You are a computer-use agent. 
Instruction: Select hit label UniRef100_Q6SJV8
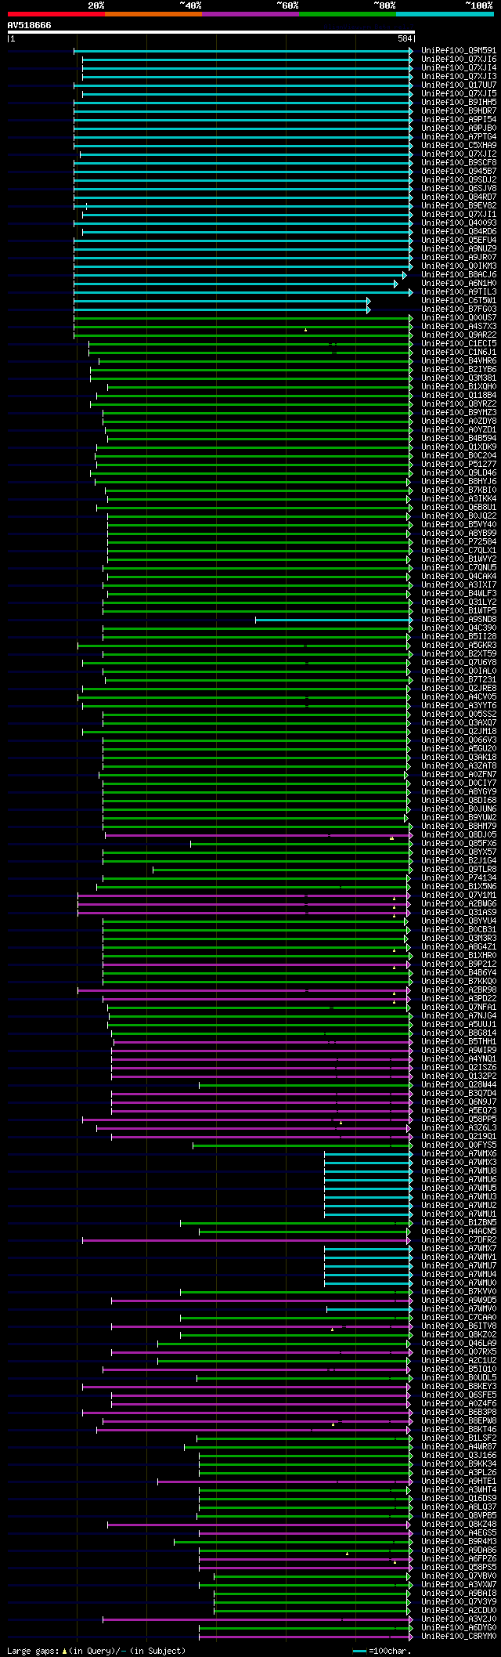tap(459, 189)
